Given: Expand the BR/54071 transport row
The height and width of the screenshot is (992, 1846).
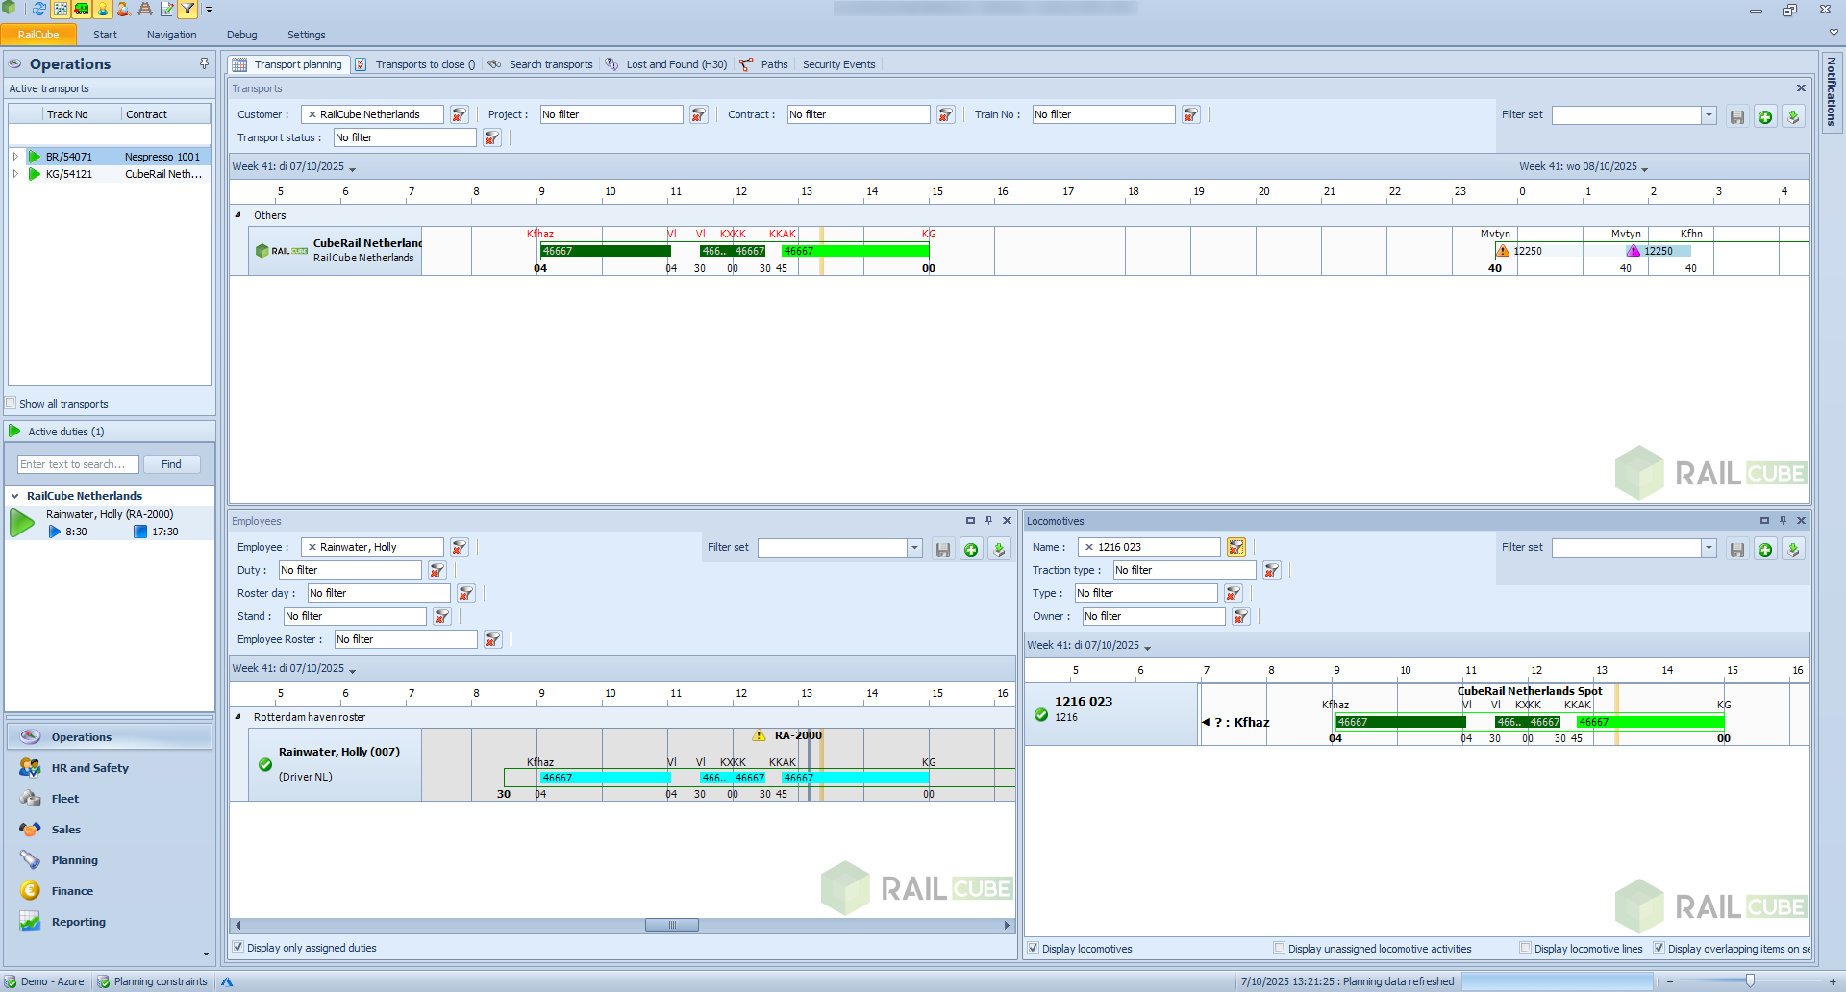Looking at the screenshot, I should click(x=15, y=157).
